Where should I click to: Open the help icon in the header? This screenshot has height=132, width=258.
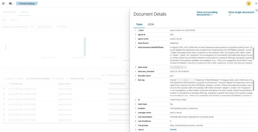click(x=256, y=4)
